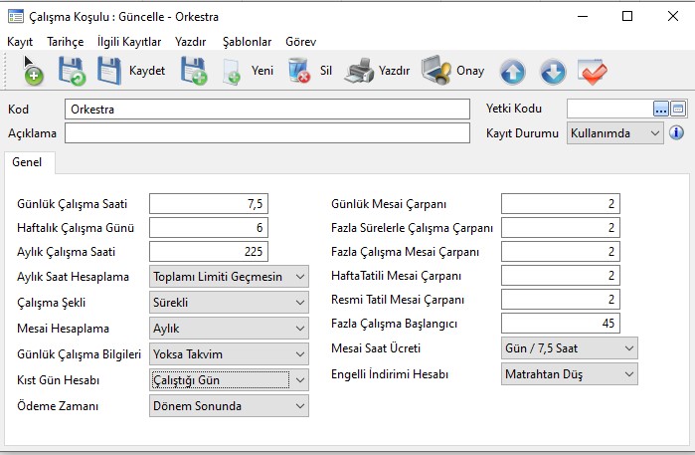This screenshot has height=455, width=695.
Task: Click the Onay approval icon
Action: [435, 71]
